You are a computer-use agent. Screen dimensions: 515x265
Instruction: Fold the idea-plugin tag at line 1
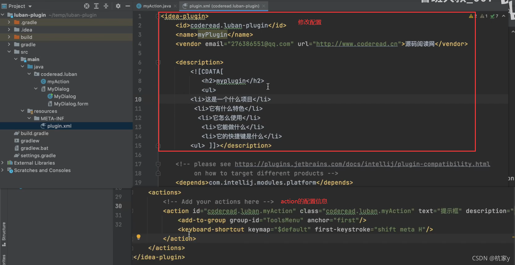coord(158,16)
